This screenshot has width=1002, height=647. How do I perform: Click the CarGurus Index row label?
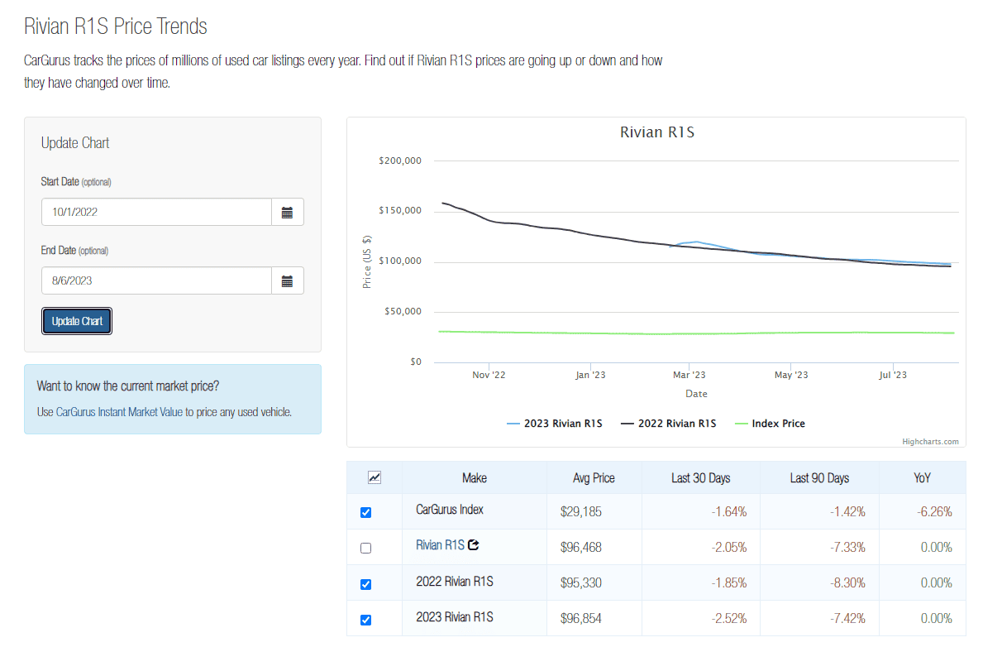coord(450,509)
